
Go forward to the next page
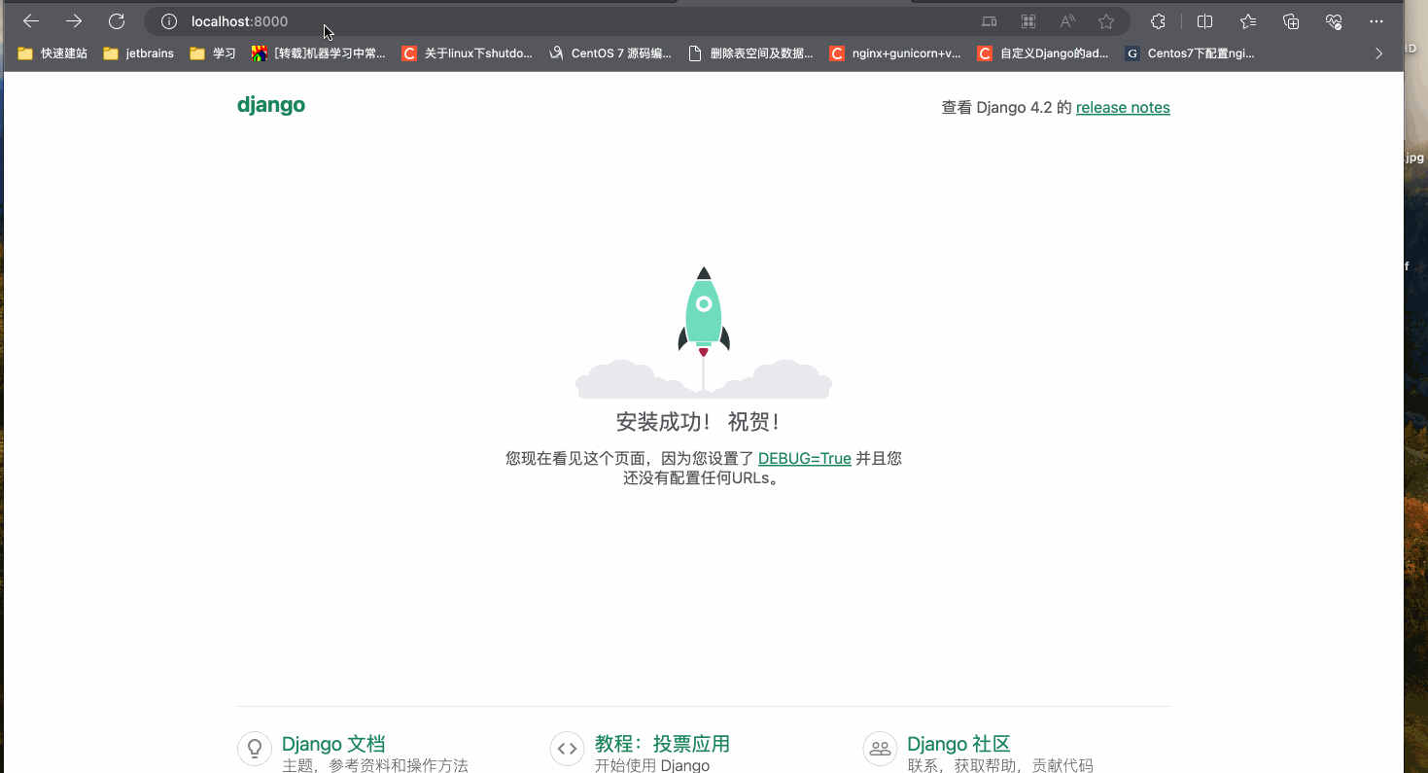[x=74, y=21]
